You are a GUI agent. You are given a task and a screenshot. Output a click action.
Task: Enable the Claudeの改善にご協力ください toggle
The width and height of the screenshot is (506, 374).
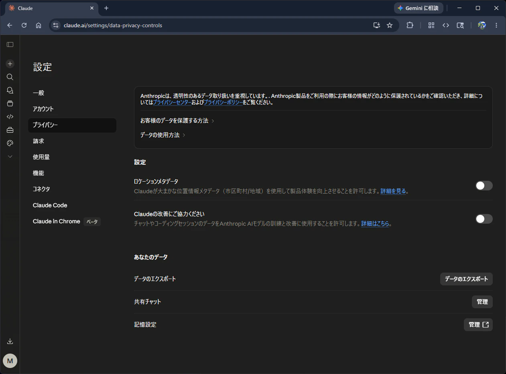pyautogui.click(x=484, y=219)
